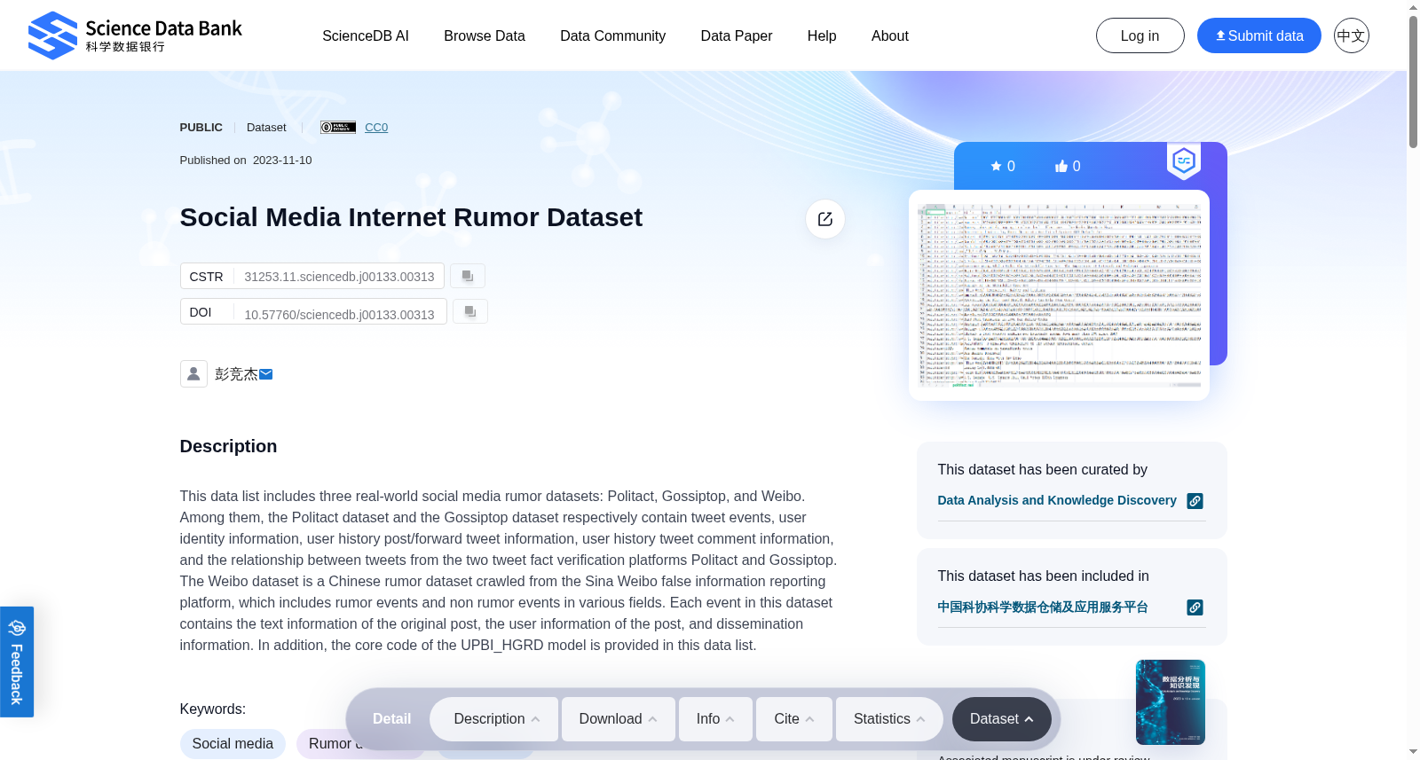Open the Feedback side tab
Screen dimensions: 1420x760
pos(17,662)
